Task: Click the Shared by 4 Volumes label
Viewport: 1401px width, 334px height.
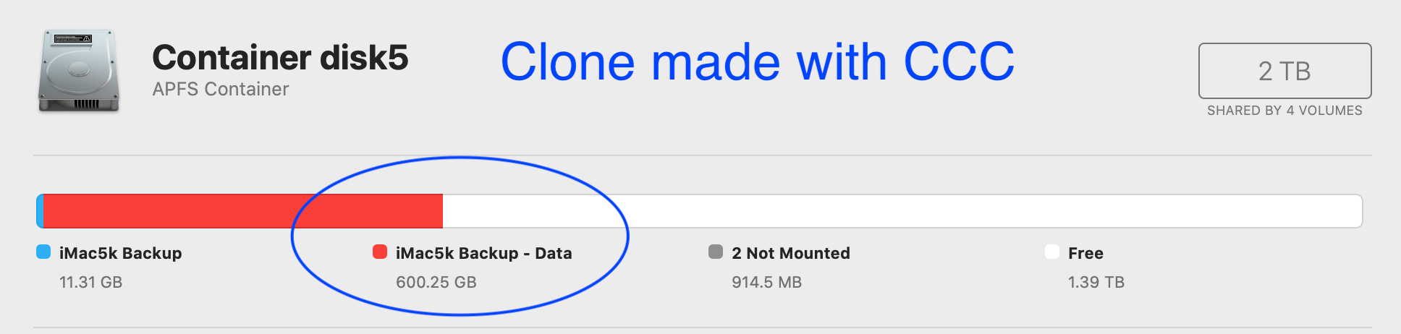Action: point(1284,111)
